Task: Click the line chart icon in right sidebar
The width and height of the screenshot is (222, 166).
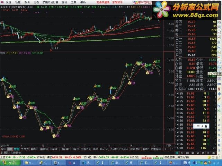Action: tap(219, 32)
